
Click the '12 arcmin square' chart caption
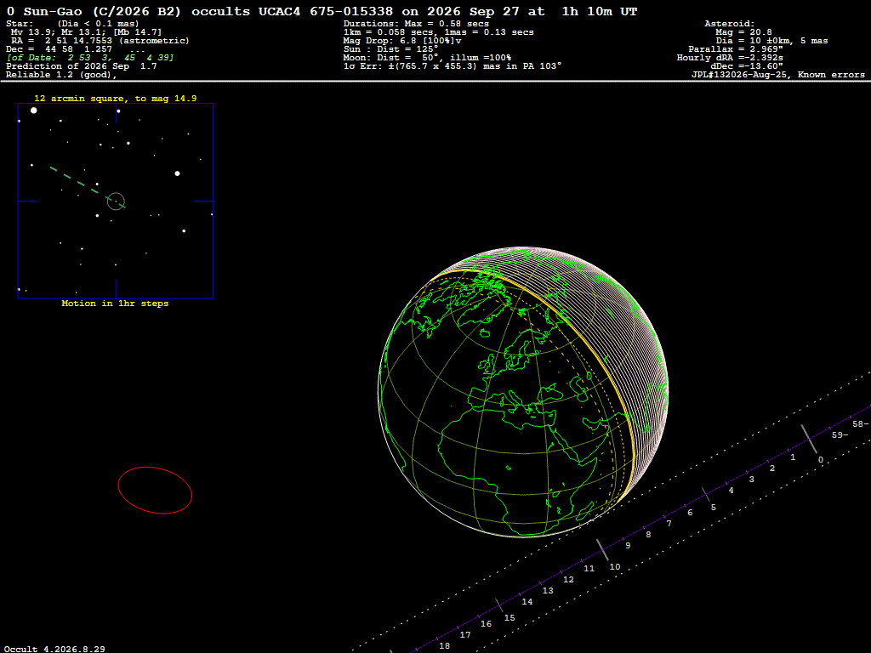click(x=116, y=99)
